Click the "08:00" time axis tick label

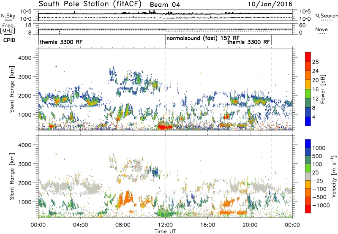pyautogui.click(x=123, y=225)
